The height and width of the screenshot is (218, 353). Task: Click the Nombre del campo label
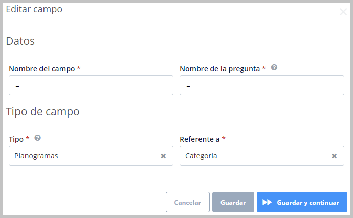click(42, 69)
